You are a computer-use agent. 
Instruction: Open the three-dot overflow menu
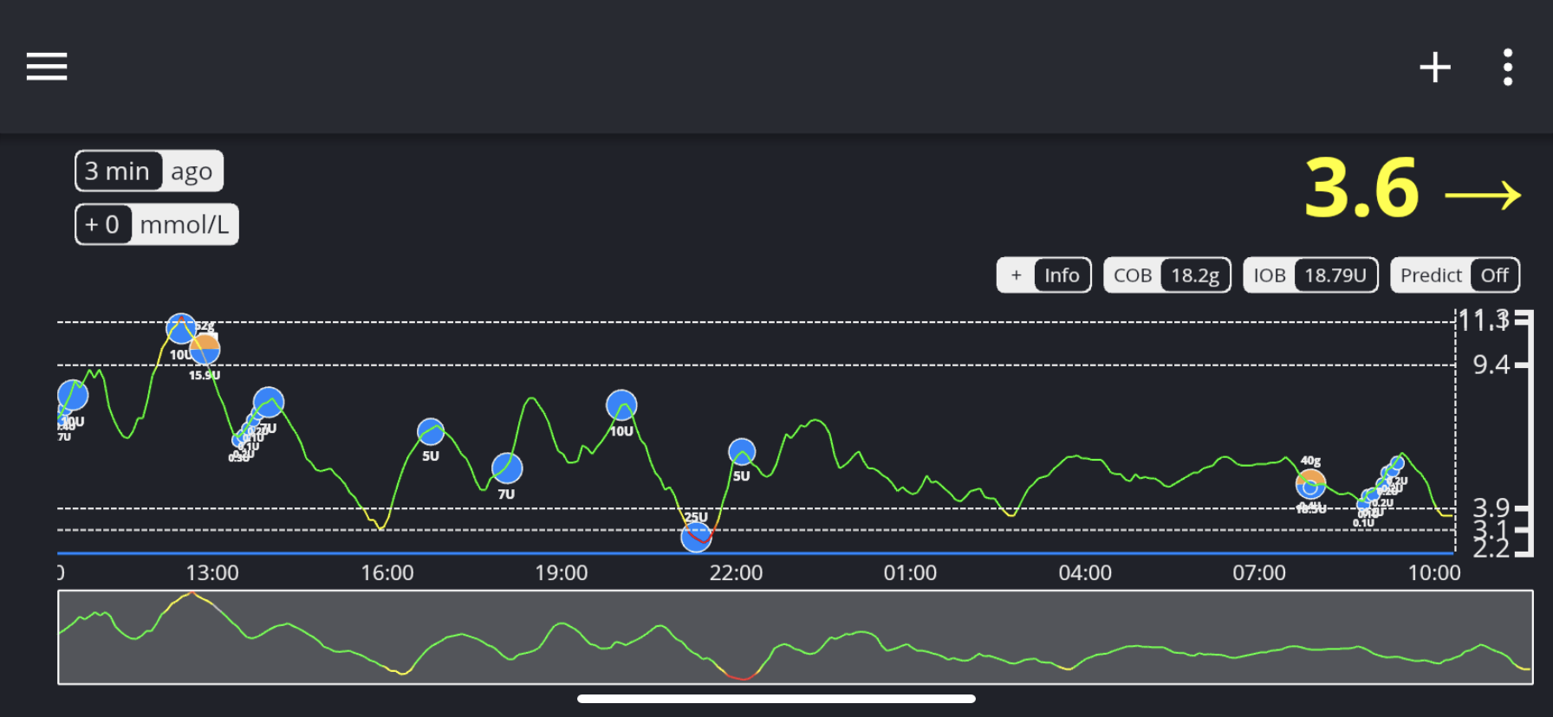coord(1508,67)
